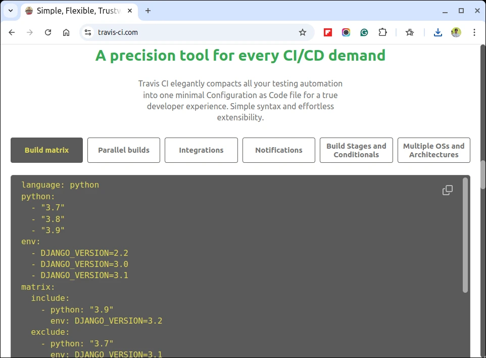Click the page vertical scrollbar

point(483,174)
